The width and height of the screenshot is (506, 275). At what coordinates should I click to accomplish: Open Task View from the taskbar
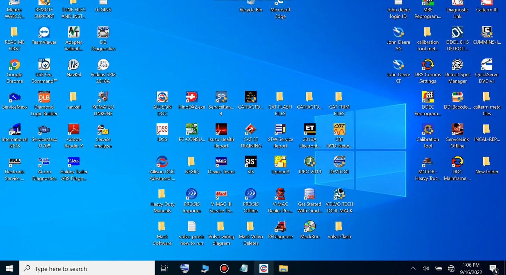[x=164, y=268]
